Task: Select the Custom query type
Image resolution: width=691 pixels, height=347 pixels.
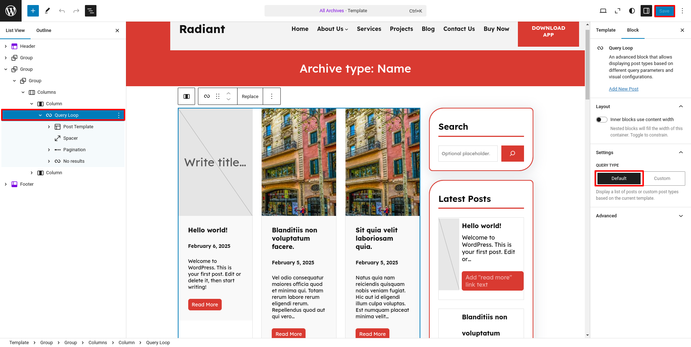Action: point(662,179)
